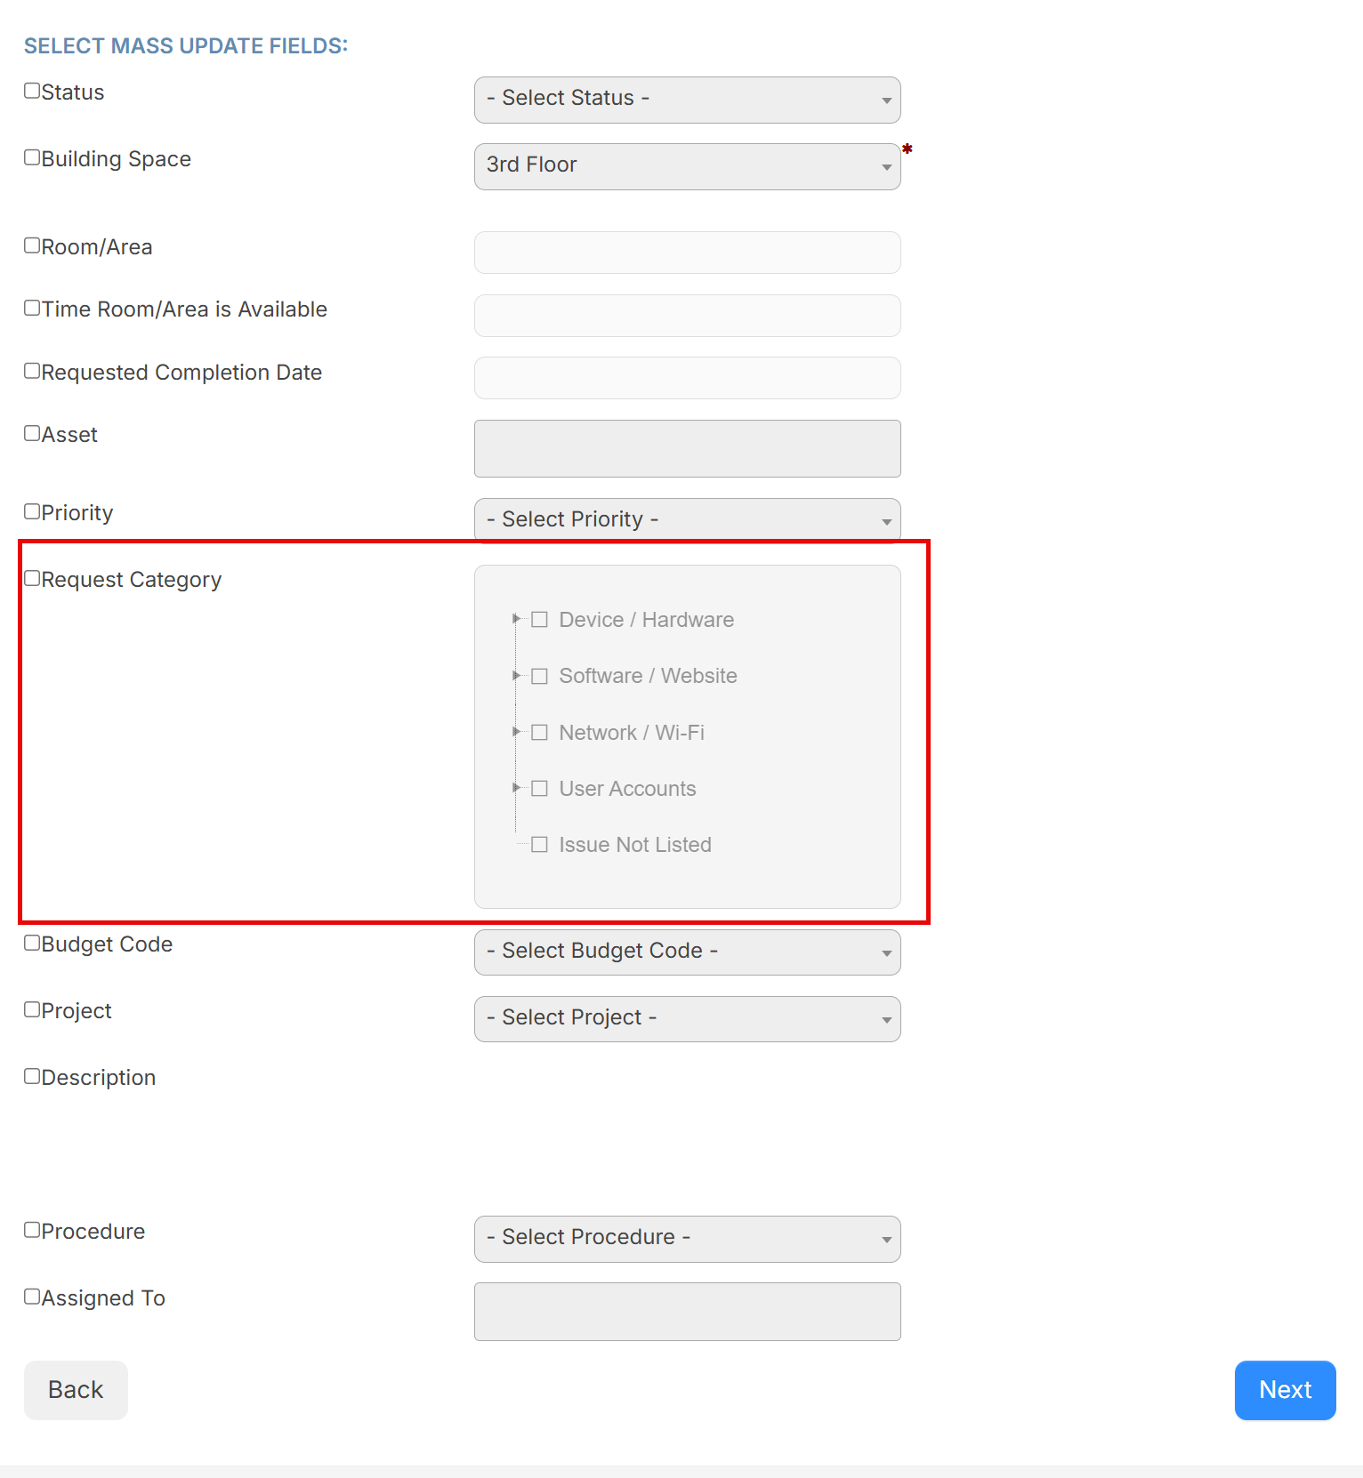This screenshot has width=1363, height=1478.
Task: Expand the Device / Hardware tree node
Action: [516, 619]
